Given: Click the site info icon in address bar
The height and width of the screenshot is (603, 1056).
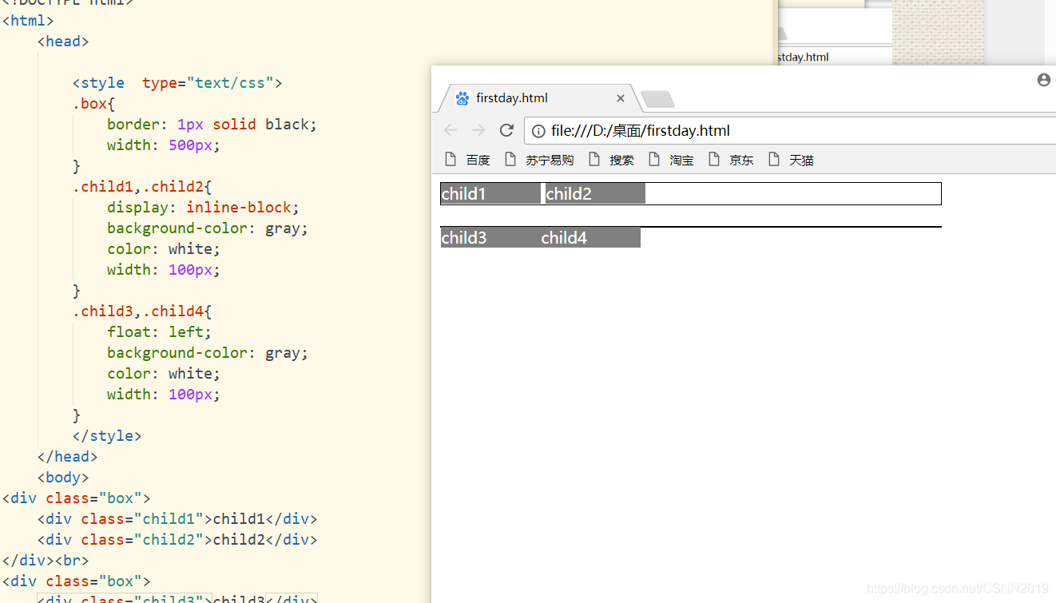Looking at the screenshot, I should click(538, 131).
